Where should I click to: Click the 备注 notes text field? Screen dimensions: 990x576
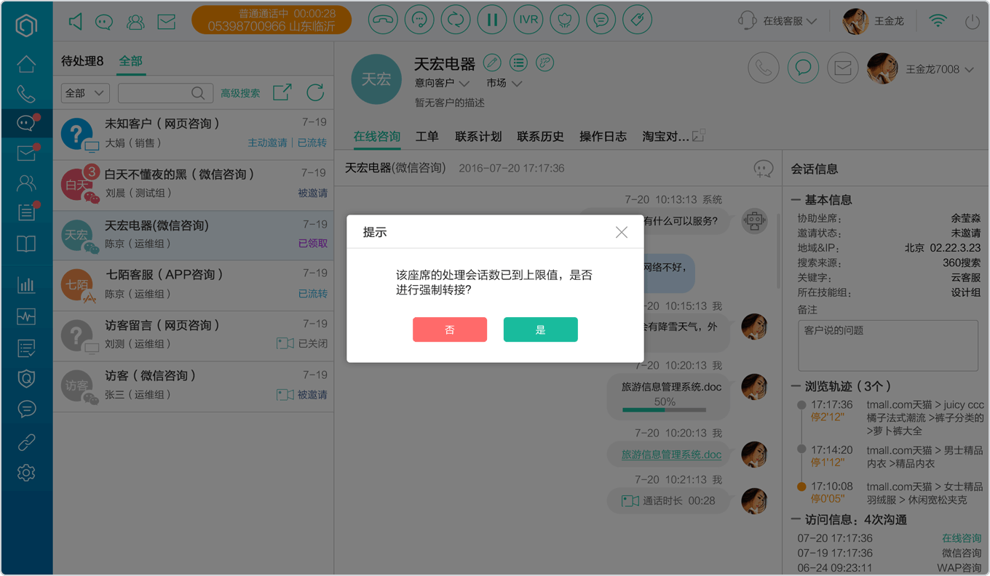point(888,345)
